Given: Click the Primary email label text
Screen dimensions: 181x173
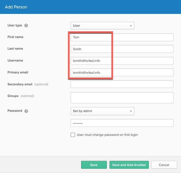Looking at the screenshot, I should [x=18, y=72].
